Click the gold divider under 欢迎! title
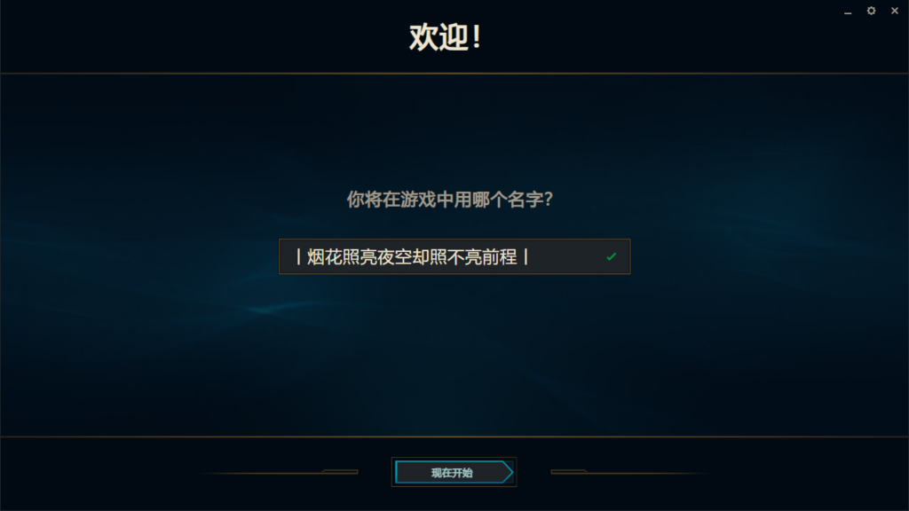 point(454,73)
